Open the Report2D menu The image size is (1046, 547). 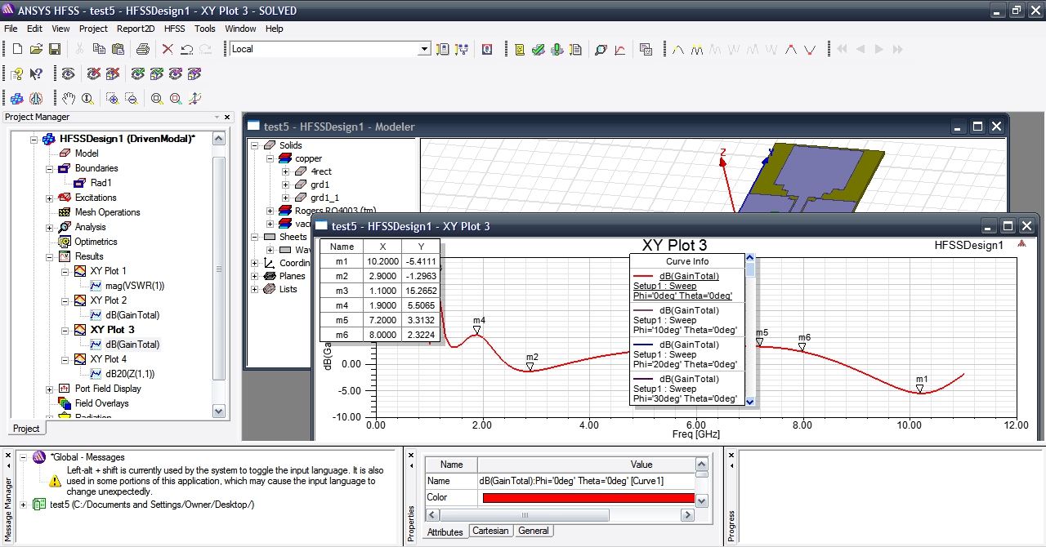pyautogui.click(x=136, y=29)
